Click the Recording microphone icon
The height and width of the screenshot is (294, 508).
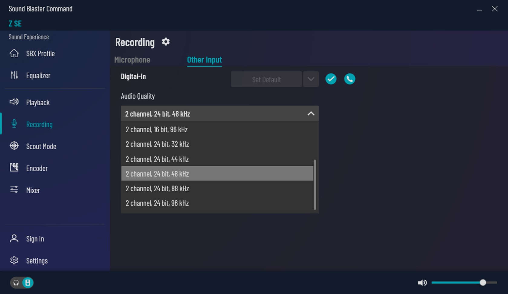tap(14, 124)
